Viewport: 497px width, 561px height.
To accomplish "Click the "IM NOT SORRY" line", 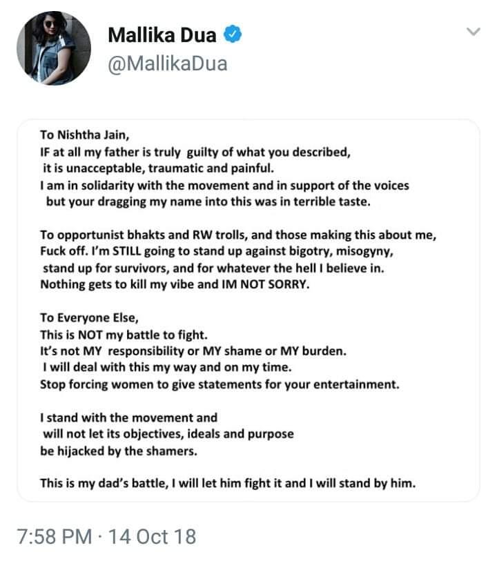I will [x=175, y=284].
